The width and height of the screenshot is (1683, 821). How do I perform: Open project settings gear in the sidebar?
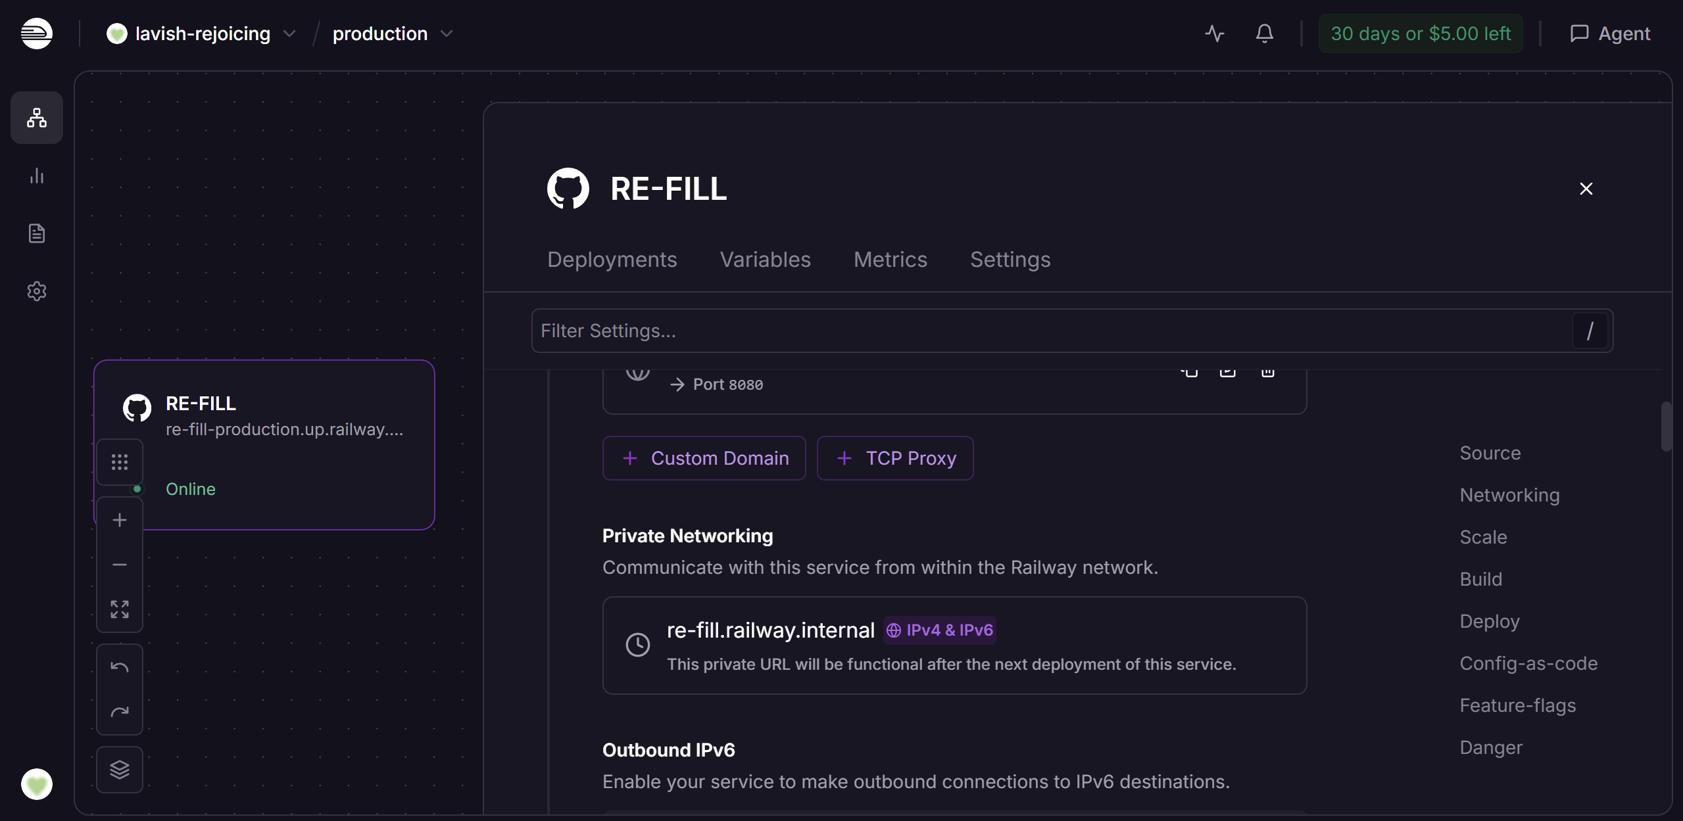point(37,291)
